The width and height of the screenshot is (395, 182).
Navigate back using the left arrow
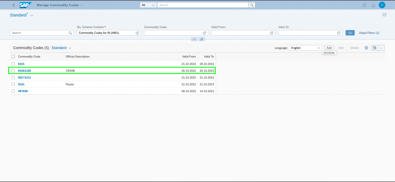click(14, 5)
